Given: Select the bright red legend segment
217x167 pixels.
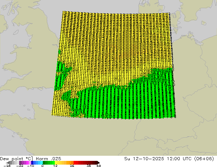Looking at the screenshot, I should (78, 163).
